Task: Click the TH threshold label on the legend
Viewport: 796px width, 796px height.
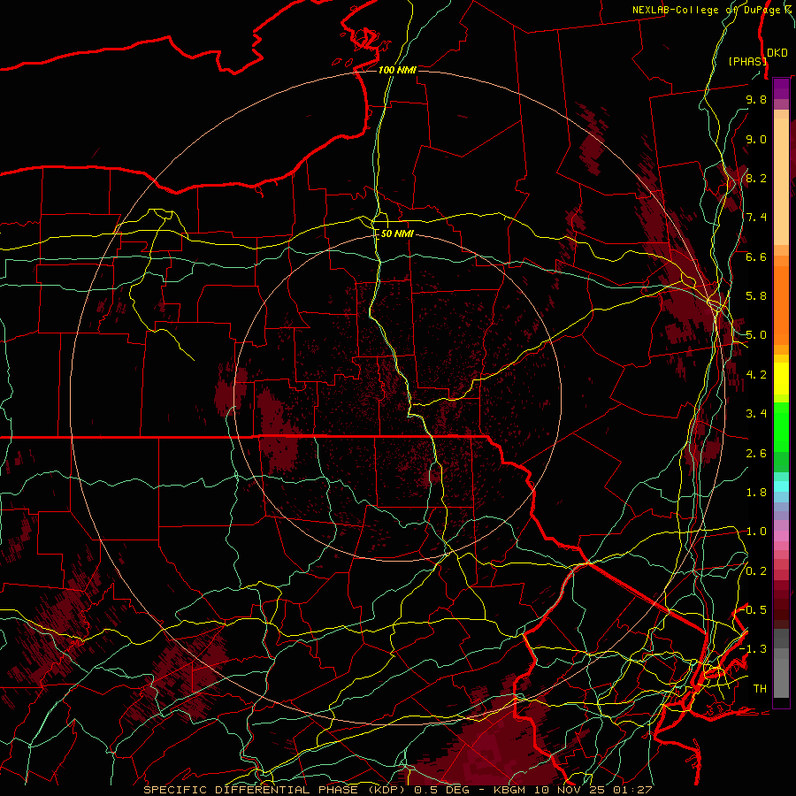Action: (760, 689)
